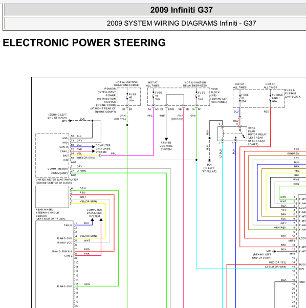Viewport: 306px width, 308px height.
Task: Select the 'COMM (METER)' terminal label
Action: [57, 169]
